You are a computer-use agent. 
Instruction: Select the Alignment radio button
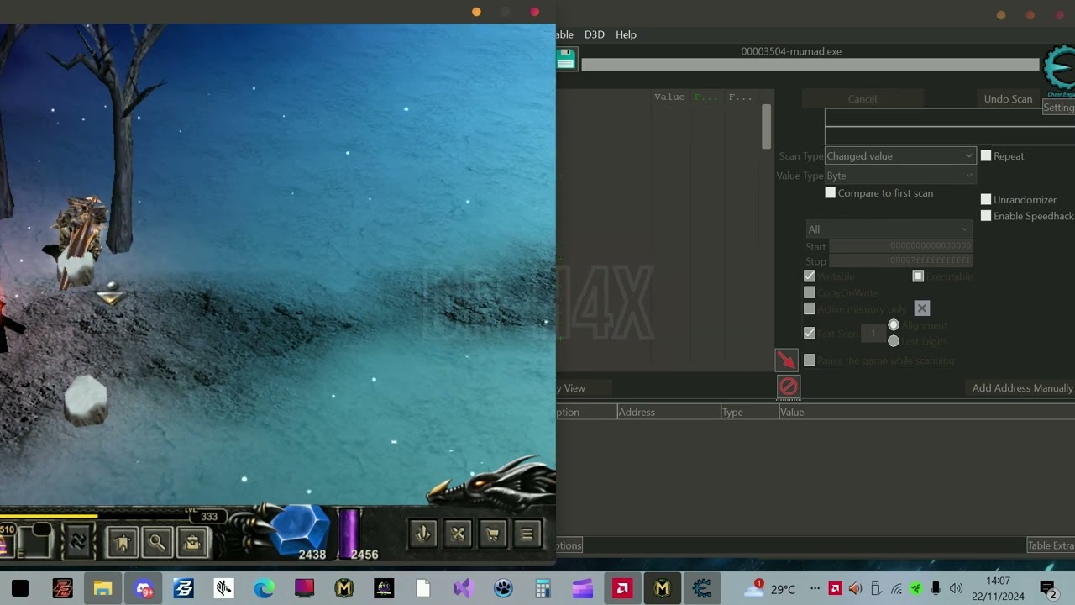(x=894, y=324)
